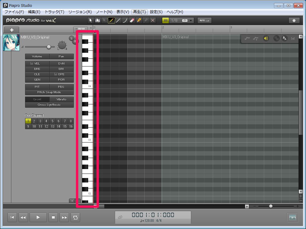The image size is (306, 229).
Task: Click the lyrics language あA icon
Action: 284,38
